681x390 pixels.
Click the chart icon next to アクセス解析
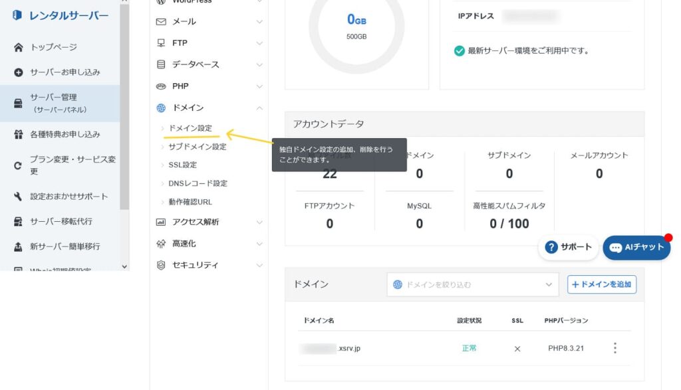[161, 222]
